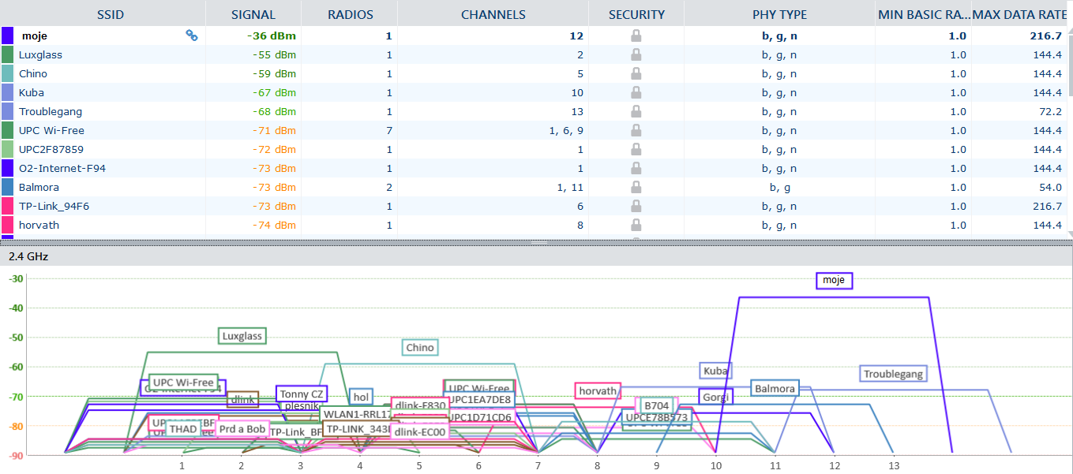Click the purple color swatch next to moje
This screenshot has height=474, width=1073.
[8, 35]
